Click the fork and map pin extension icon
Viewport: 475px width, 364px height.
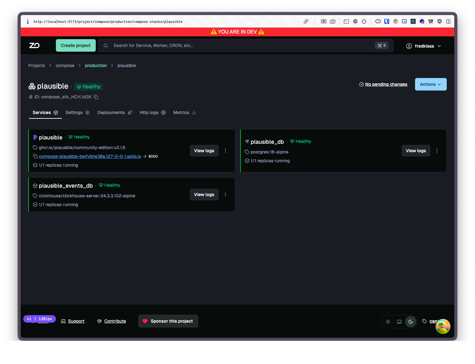click(431, 22)
